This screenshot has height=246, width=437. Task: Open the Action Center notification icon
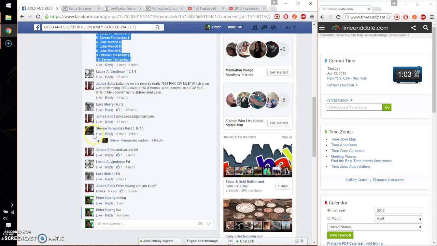[9, 225]
